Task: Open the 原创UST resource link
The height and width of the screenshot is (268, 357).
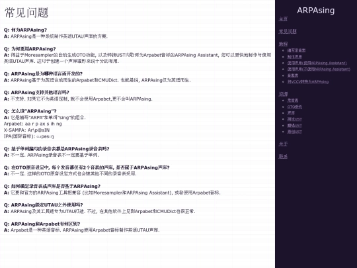Action: click(294, 132)
